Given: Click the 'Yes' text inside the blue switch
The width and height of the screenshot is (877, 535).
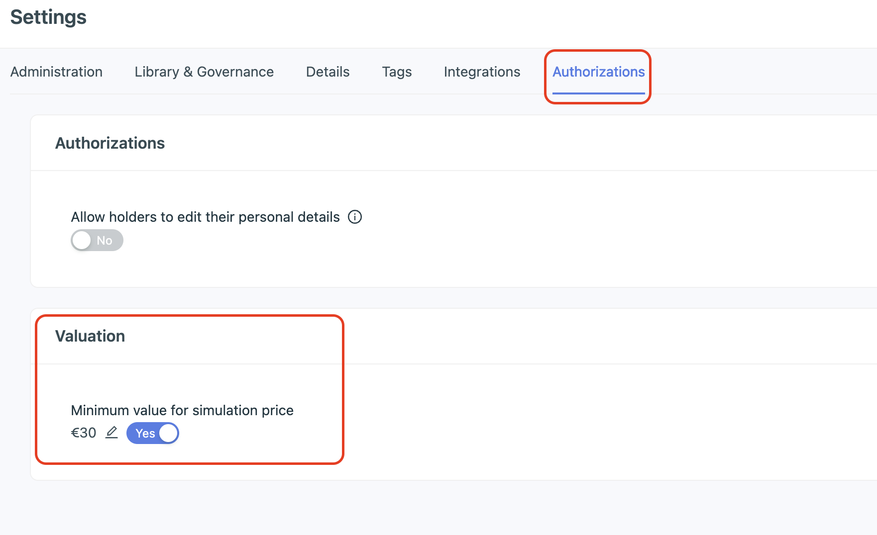Looking at the screenshot, I should pyautogui.click(x=145, y=434).
